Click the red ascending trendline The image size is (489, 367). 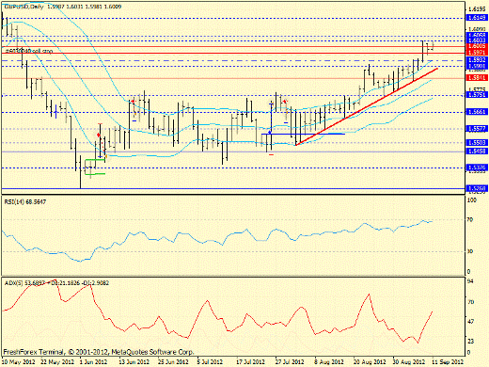(366, 106)
